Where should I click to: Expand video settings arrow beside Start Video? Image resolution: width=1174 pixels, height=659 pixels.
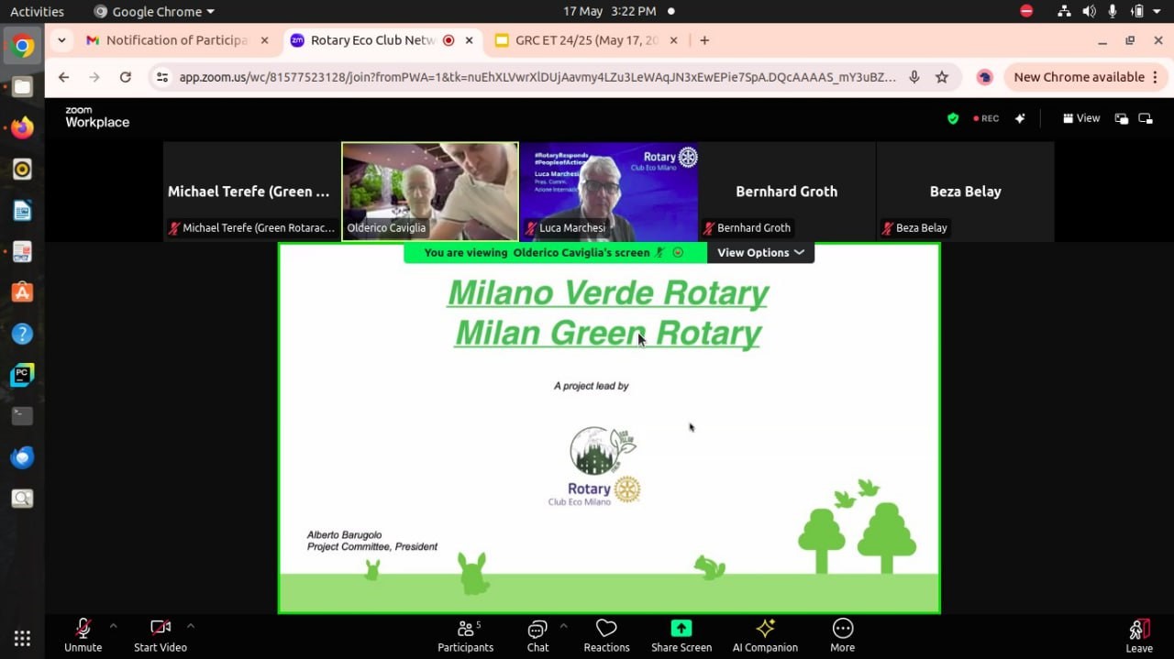(x=190, y=626)
